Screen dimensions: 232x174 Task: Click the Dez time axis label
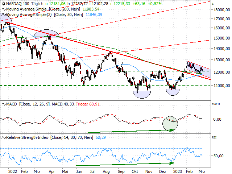162,171
